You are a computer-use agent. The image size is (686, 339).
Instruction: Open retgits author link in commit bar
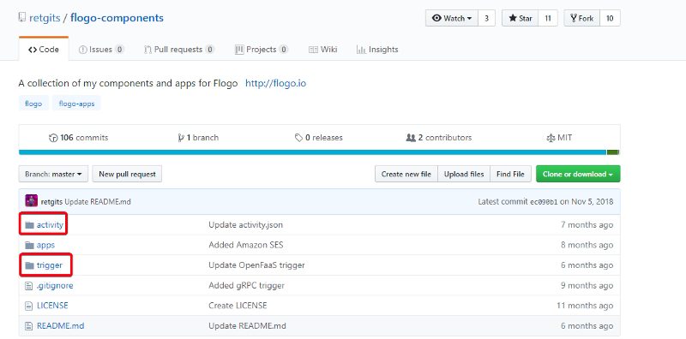[x=51, y=202]
